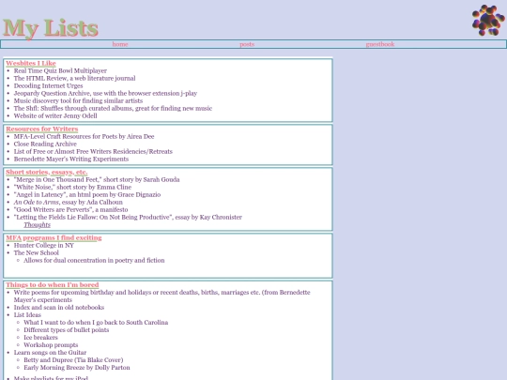Viewport: 507px width, 380px height.
Task: Open Jeopardy Question Archive entry
Action: point(105,93)
